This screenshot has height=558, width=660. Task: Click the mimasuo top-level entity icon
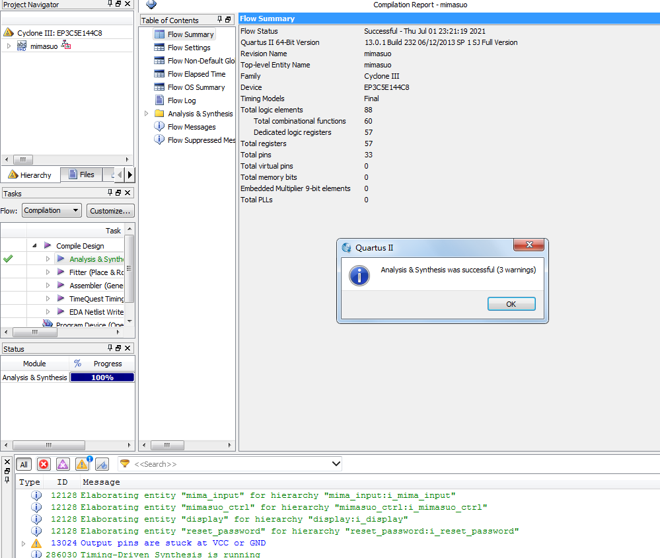22,46
